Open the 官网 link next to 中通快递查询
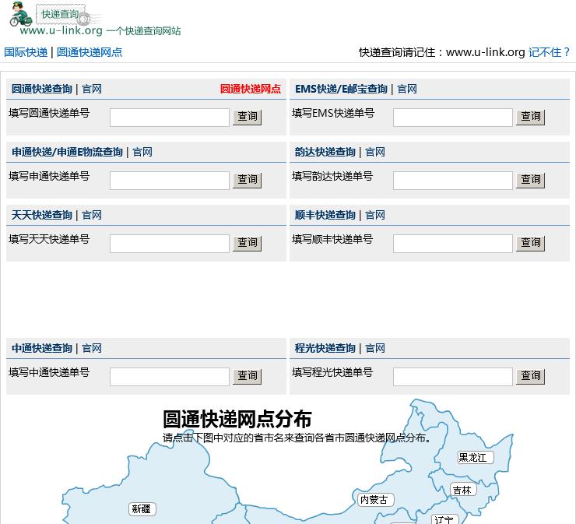The width and height of the screenshot is (576, 524). click(x=92, y=348)
